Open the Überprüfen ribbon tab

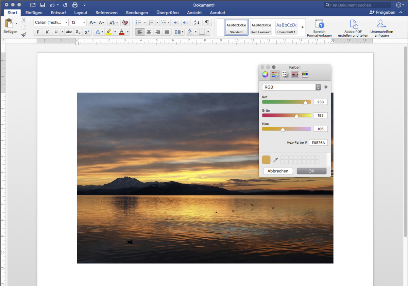(x=167, y=13)
